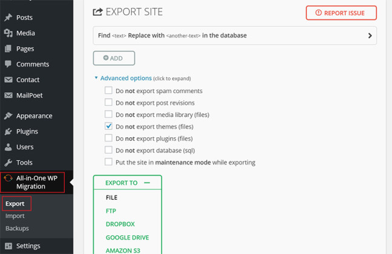Enable Do not export plugins

coord(108,138)
